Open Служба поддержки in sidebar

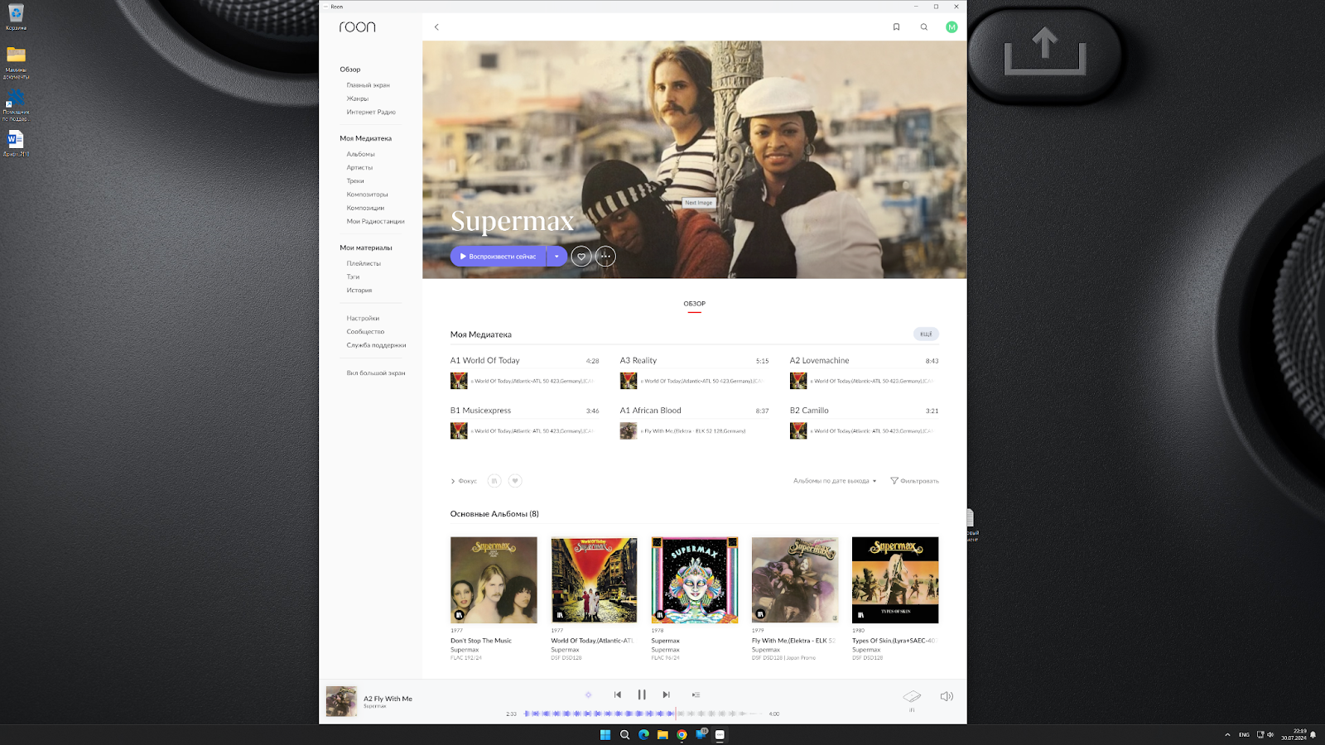(x=376, y=345)
